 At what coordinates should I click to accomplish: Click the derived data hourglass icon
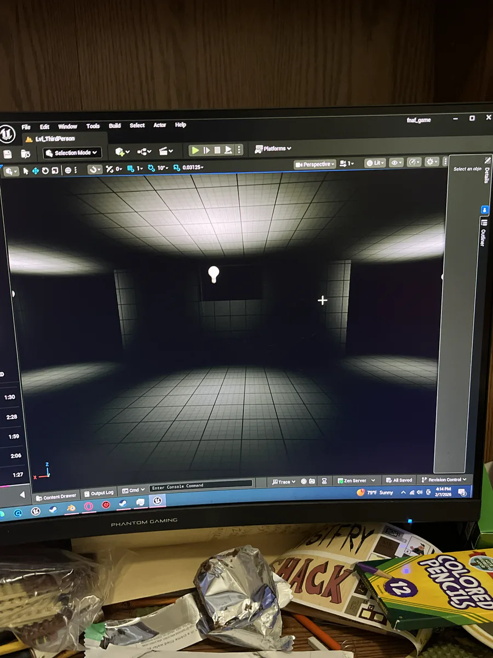[x=324, y=481]
